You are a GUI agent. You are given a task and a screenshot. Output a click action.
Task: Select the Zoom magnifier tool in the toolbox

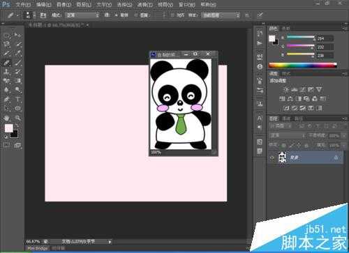click(17, 118)
